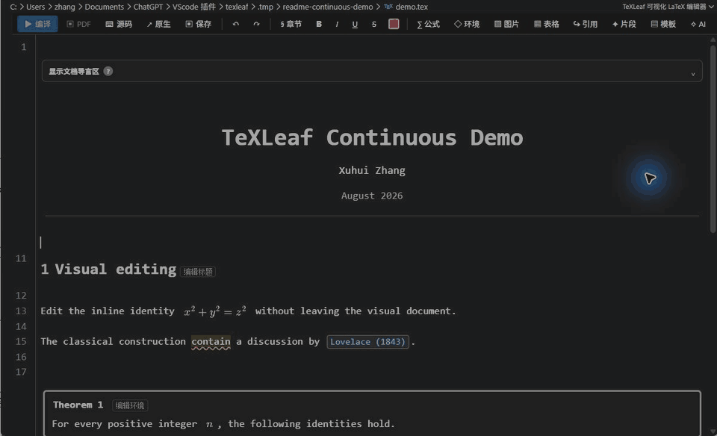Select the zhang breadcrumb folder
The width and height of the screenshot is (717, 436).
tap(64, 7)
